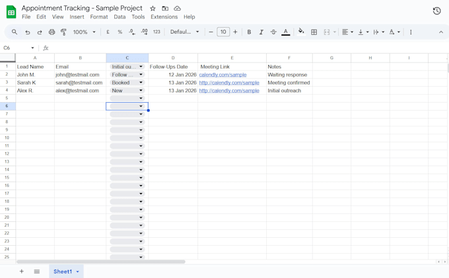The width and height of the screenshot is (449, 278).
Task: Select the Sheet1 tab
Action: tap(63, 271)
